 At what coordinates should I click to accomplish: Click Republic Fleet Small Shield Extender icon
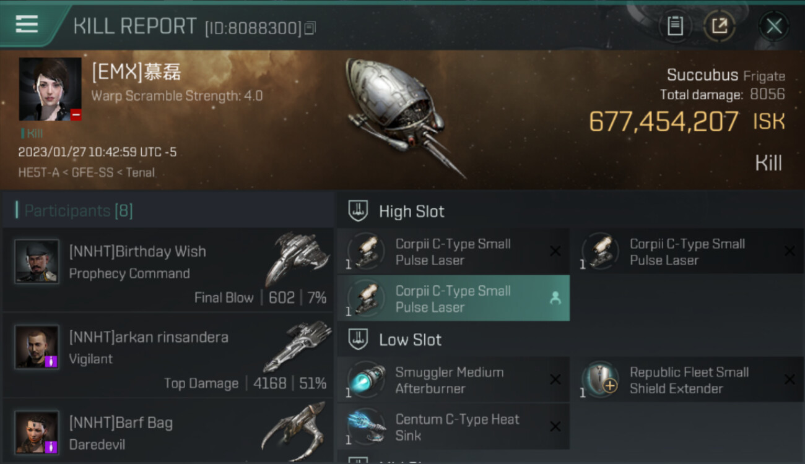600,380
